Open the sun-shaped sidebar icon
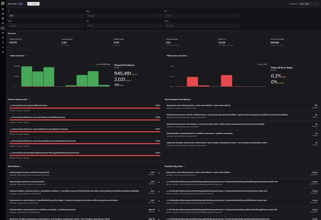Image resolution: width=321 pixels, height=220 pixels. pos(3,42)
